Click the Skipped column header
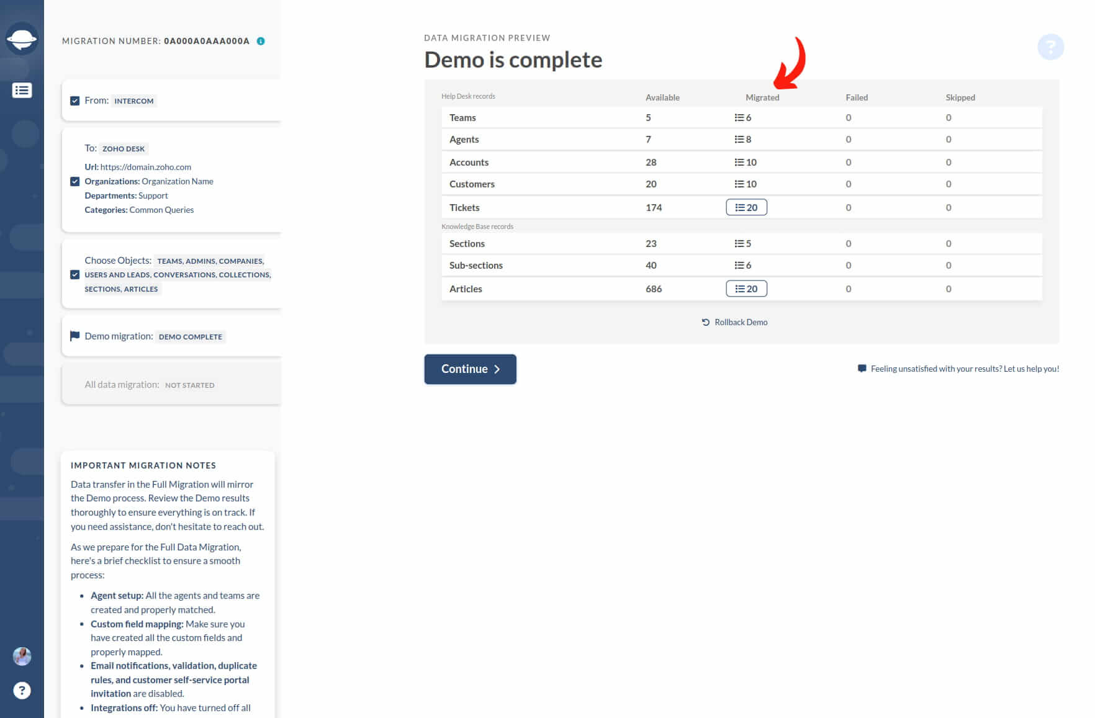This screenshot has height=718, width=1095. 960,97
